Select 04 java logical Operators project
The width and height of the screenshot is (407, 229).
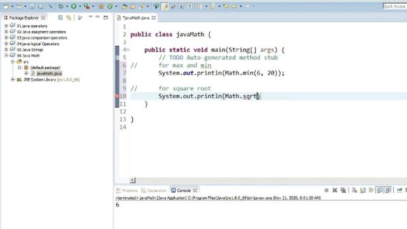coord(38,44)
